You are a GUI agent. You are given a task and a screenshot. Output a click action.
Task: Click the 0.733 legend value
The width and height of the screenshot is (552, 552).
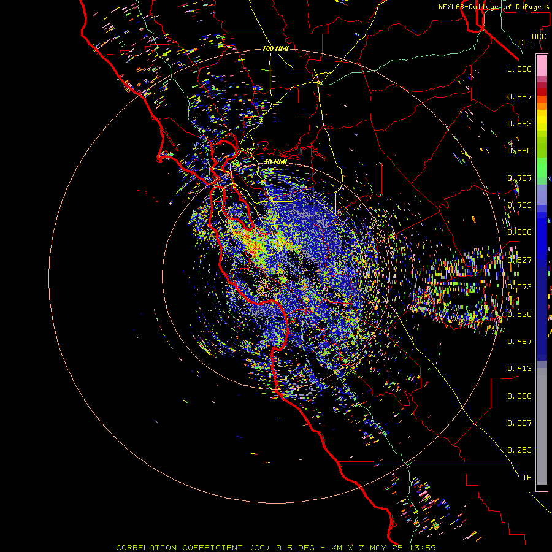tap(519, 205)
